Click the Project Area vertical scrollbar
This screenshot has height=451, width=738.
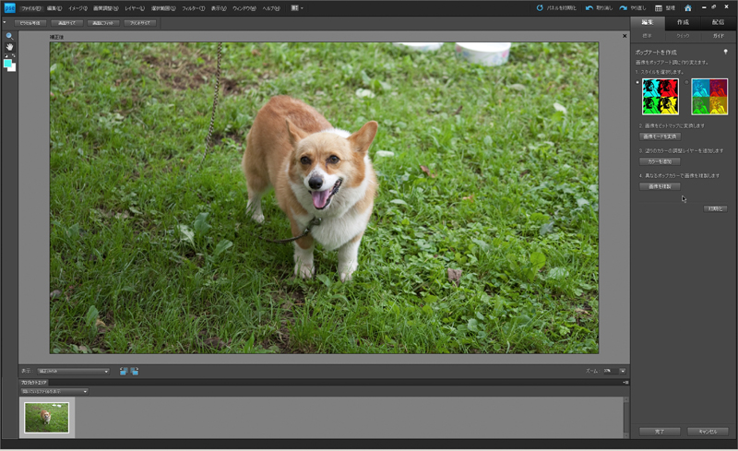626,417
